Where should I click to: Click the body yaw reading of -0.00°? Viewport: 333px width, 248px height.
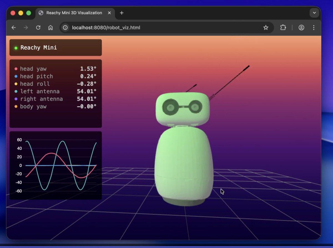[x=86, y=106]
